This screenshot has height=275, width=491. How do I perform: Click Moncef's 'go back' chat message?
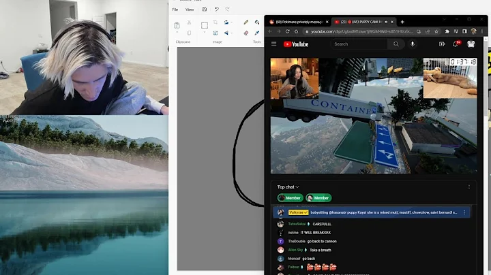click(x=309, y=259)
